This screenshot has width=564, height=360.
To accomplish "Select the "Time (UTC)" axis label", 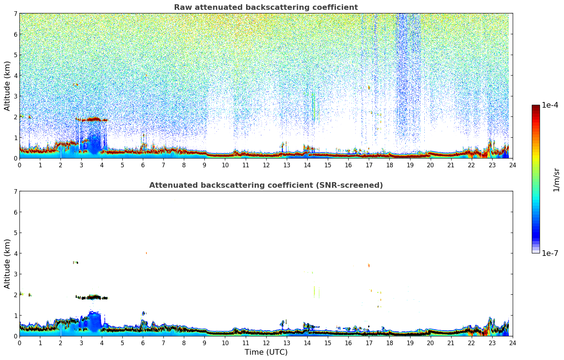I will pyautogui.click(x=266, y=352).
